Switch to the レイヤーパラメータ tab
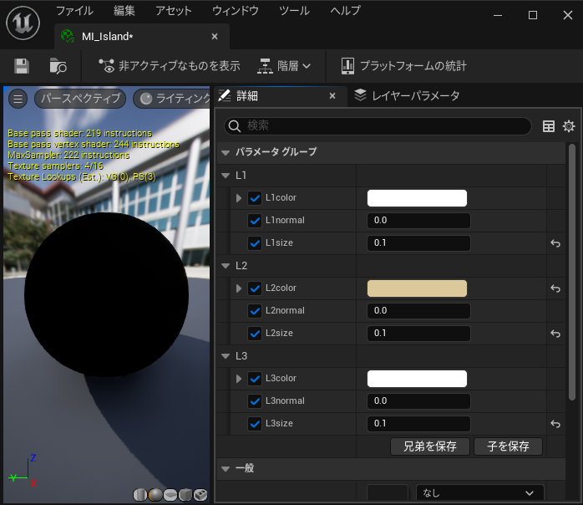Viewport: 583px width, 505px height. [407, 95]
